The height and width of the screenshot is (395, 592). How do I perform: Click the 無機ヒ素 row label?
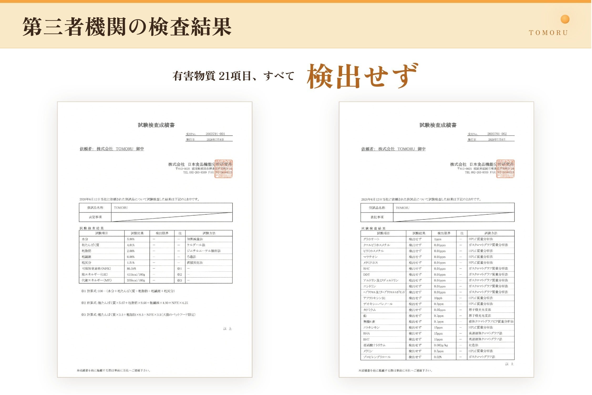[369, 322]
